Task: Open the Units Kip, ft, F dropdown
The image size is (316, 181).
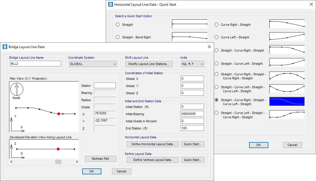Action: [192, 64]
